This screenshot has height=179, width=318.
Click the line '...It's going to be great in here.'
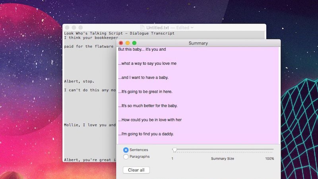coord(145,92)
